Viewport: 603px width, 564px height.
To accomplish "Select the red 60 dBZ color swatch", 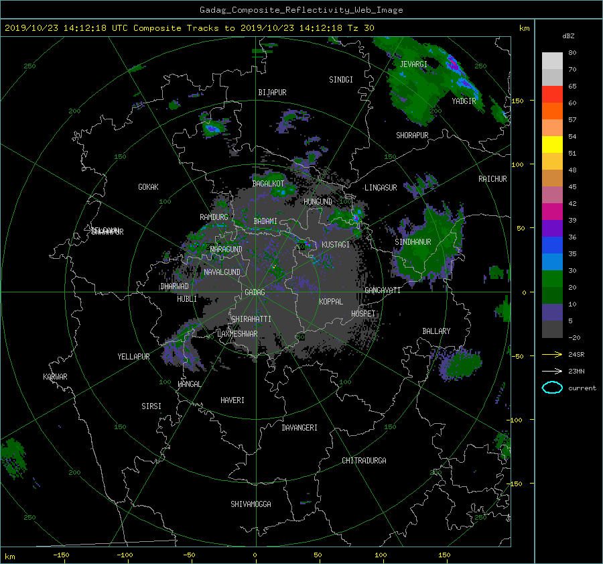I will click(552, 94).
